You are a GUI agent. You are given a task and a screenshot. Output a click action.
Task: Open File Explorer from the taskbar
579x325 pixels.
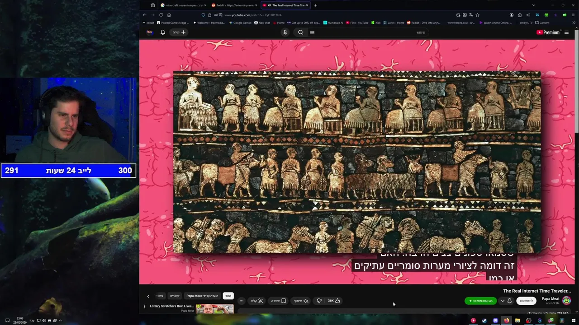[x=517, y=320]
